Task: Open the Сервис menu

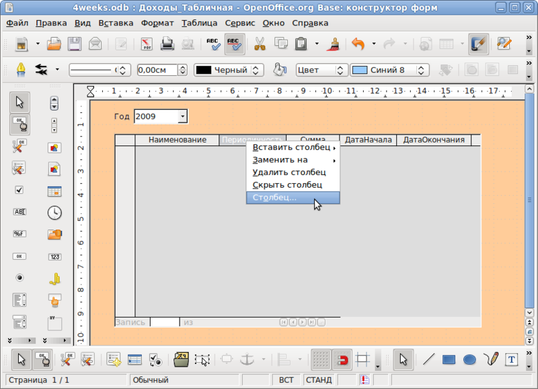Action: [x=240, y=23]
